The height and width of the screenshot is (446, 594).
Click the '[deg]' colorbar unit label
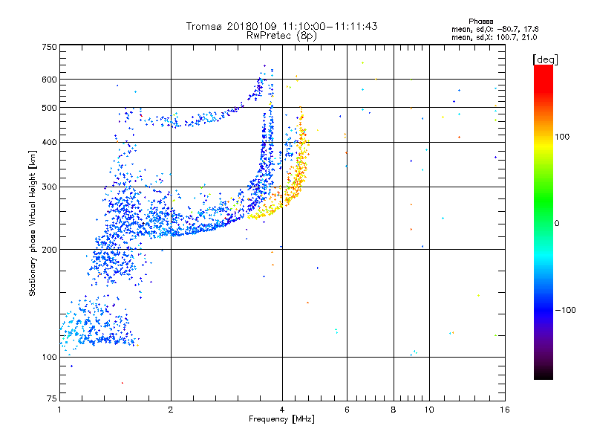click(x=545, y=59)
